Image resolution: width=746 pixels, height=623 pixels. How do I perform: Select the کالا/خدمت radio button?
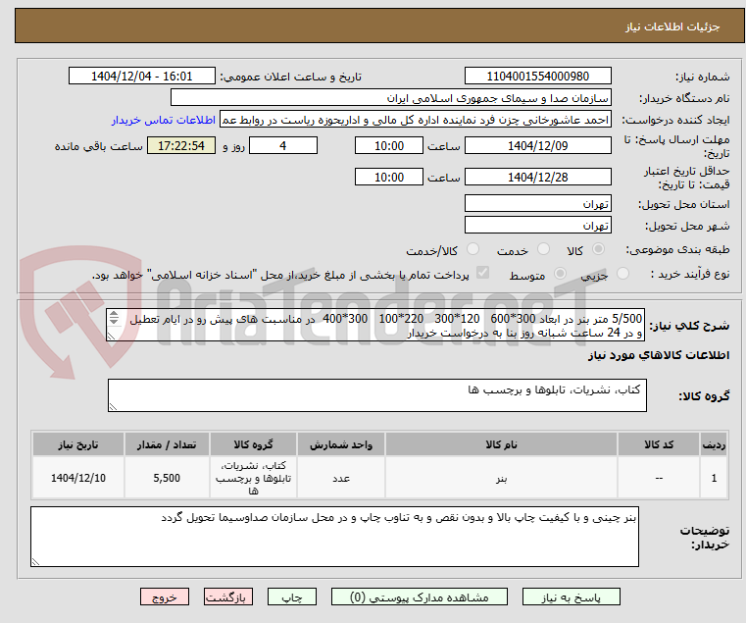(x=472, y=249)
